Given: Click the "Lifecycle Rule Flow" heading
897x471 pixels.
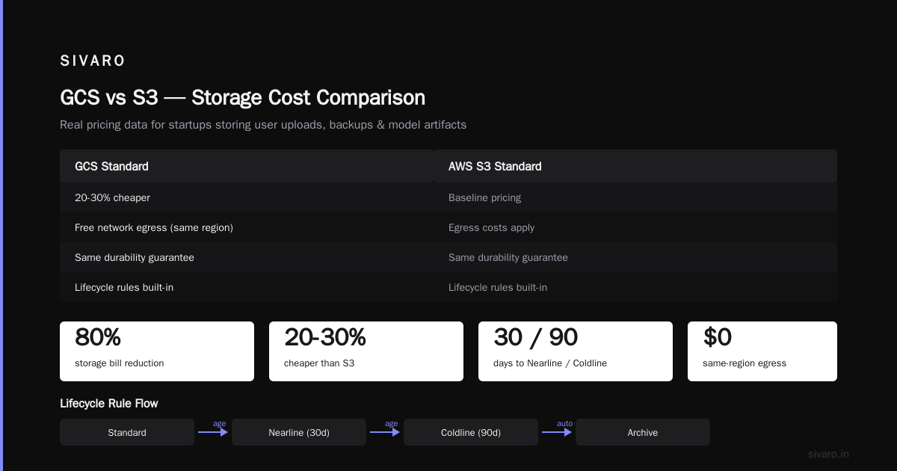Looking at the screenshot, I should click(109, 404).
